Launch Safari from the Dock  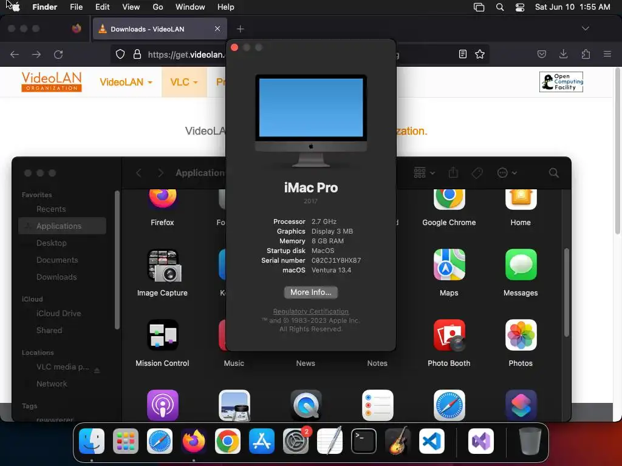pos(160,441)
